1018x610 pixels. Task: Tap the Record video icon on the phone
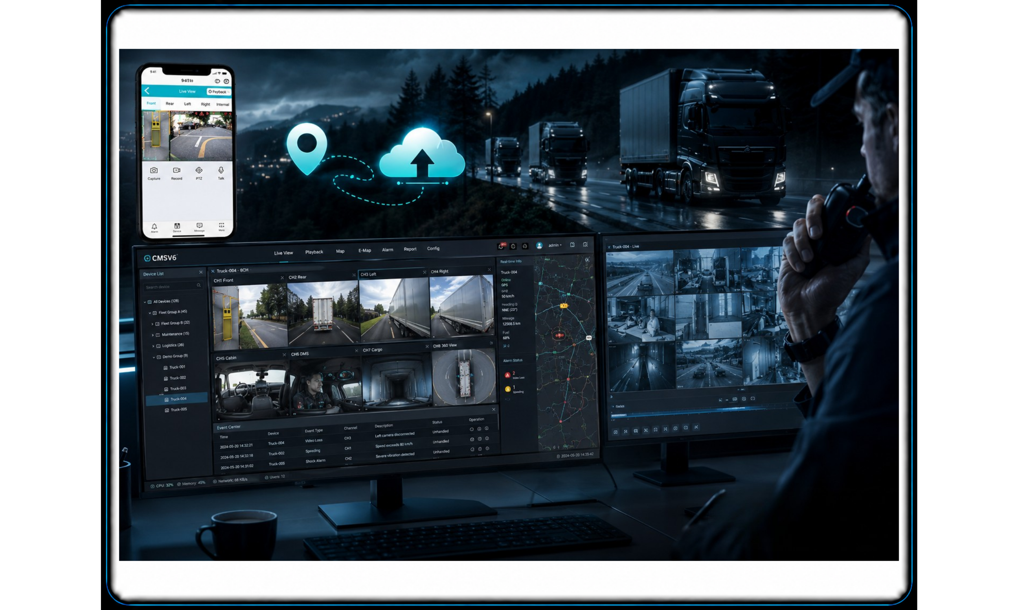(177, 170)
